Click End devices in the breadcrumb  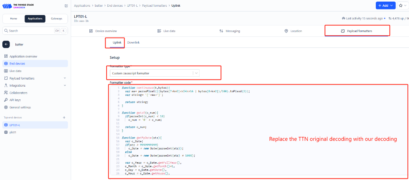point(115,6)
